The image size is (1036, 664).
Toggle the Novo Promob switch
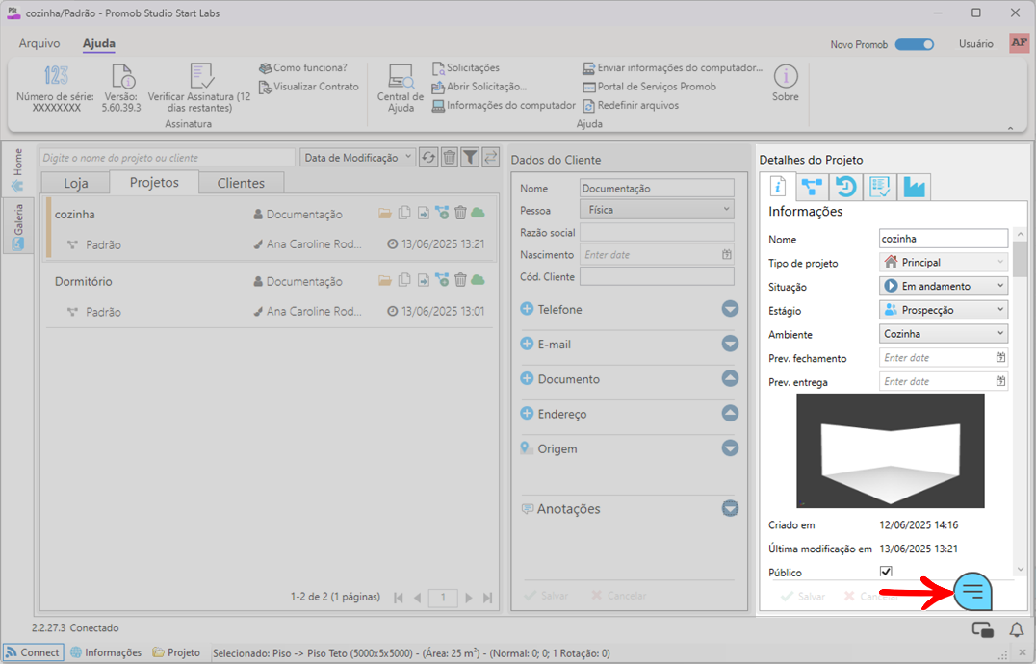pos(915,44)
